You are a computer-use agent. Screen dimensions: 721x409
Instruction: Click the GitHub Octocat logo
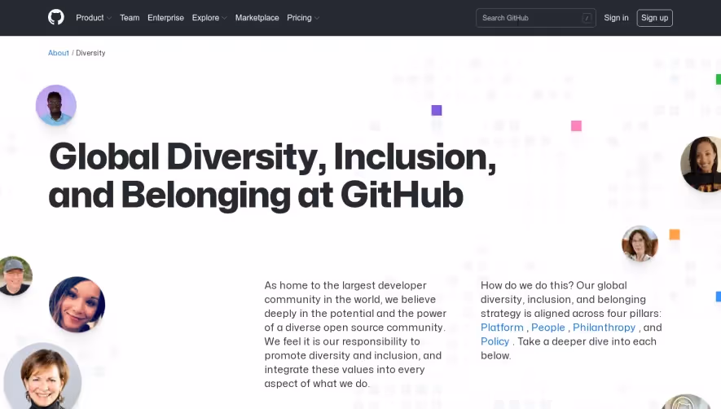[56, 17]
